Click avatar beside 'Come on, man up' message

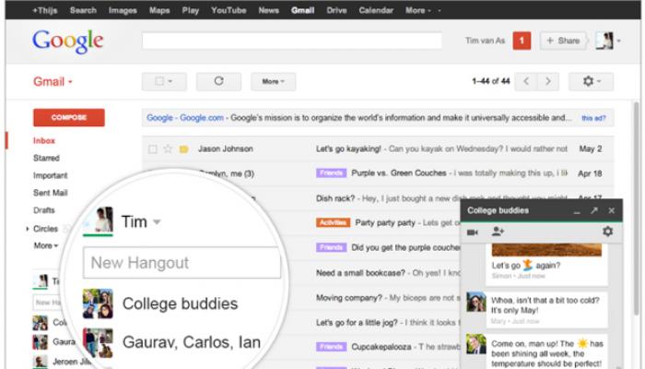[476, 344]
